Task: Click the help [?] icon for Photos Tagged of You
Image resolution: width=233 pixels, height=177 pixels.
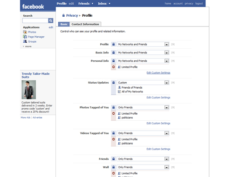Action: coord(173,107)
